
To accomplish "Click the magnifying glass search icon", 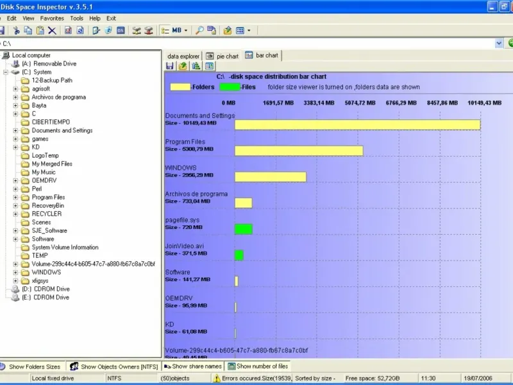I will (199, 30).
